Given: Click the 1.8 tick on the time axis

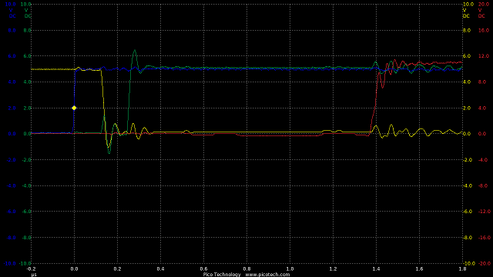Looking at the screenshot, I should (462, 269).
